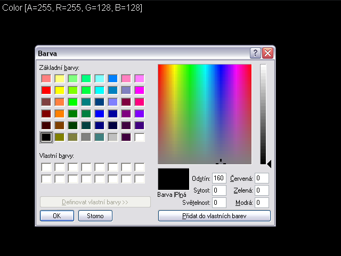Choose the light gray silver basic swatch

pyautogui.click(x=113, y=137)
